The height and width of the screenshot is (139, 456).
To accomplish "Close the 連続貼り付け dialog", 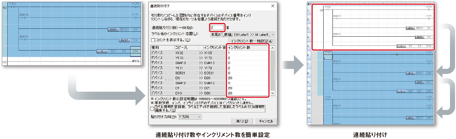I will click(273, 6).
